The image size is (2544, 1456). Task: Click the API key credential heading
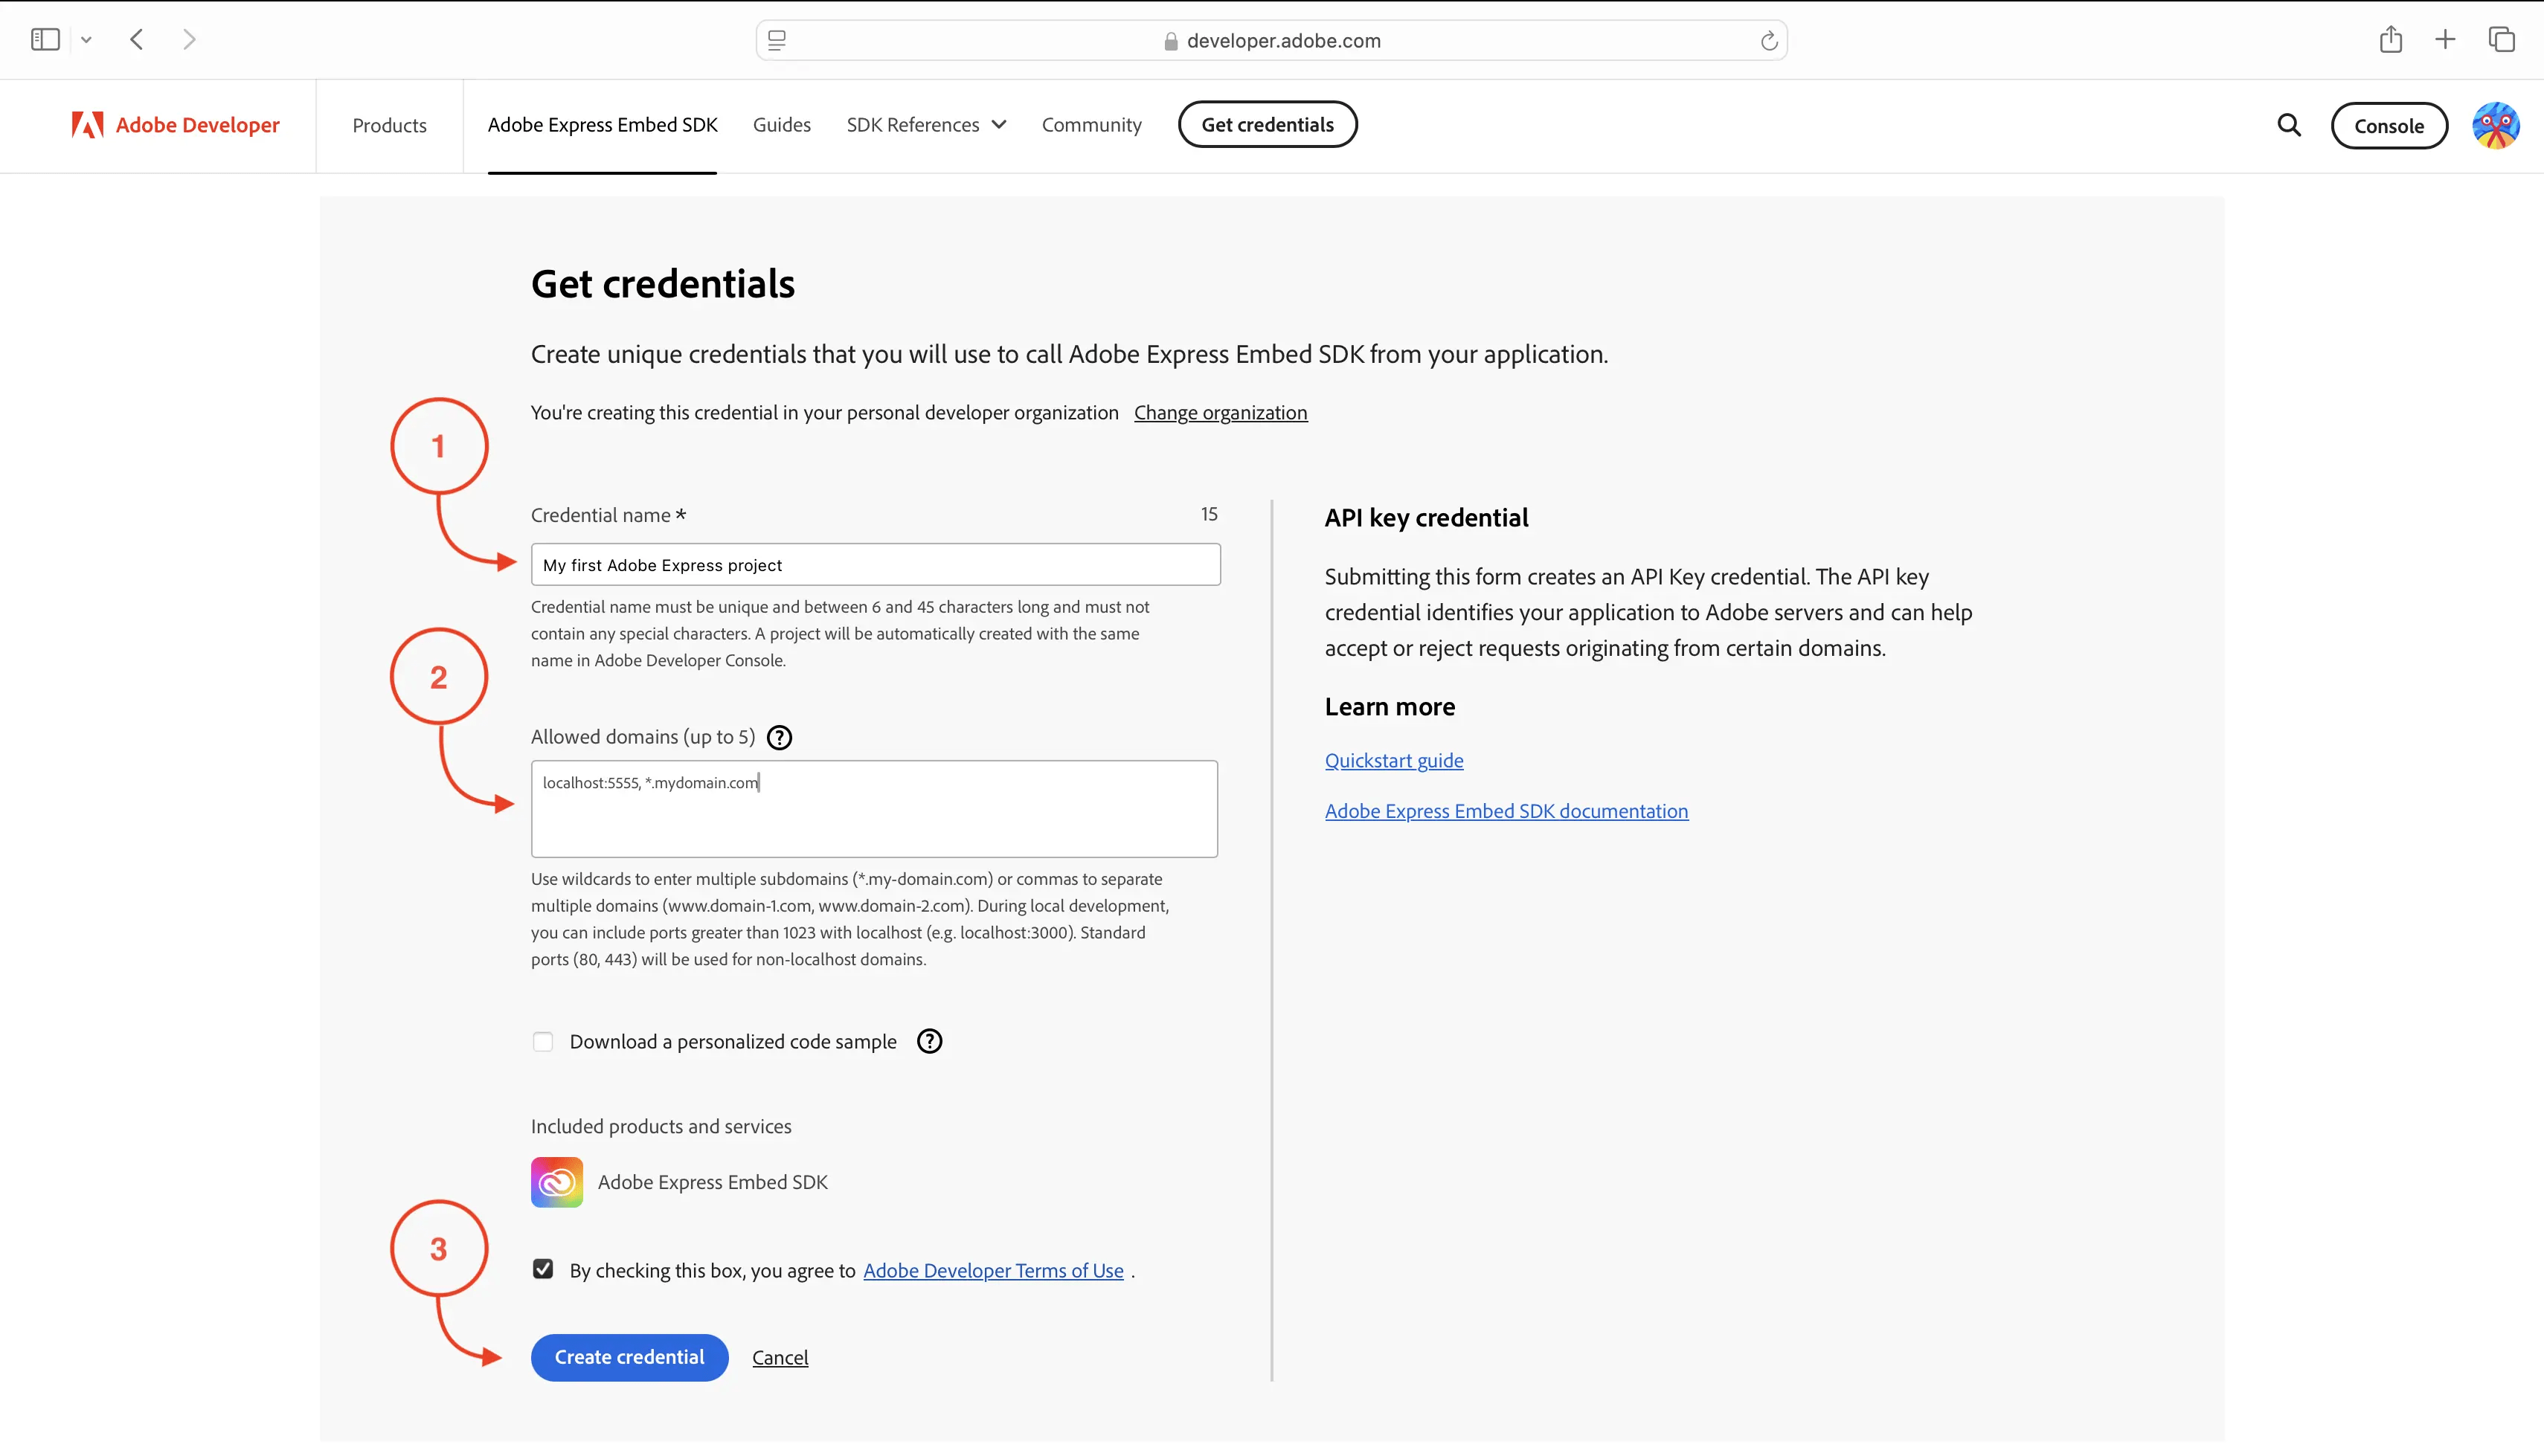tap(1426, 518)
